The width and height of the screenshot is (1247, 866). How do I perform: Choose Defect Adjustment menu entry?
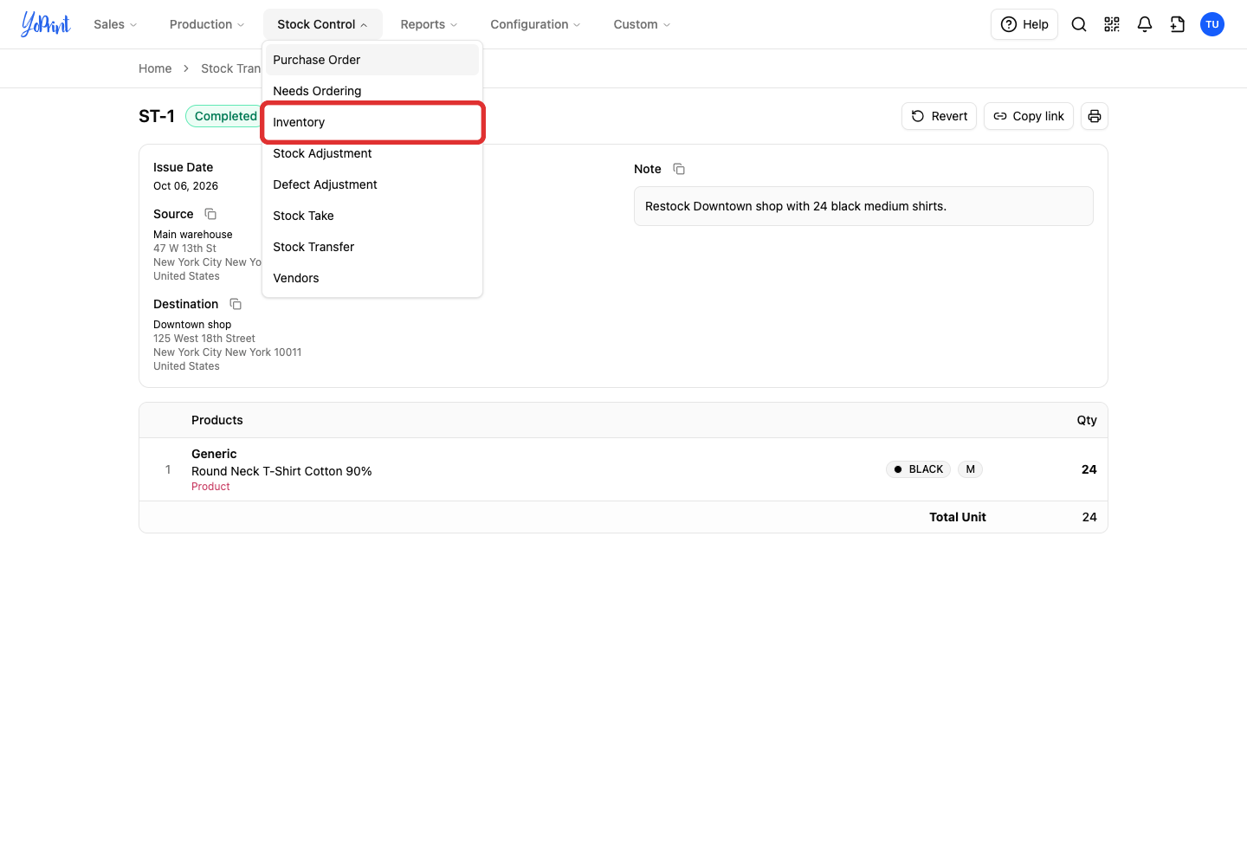coord(372,184)
